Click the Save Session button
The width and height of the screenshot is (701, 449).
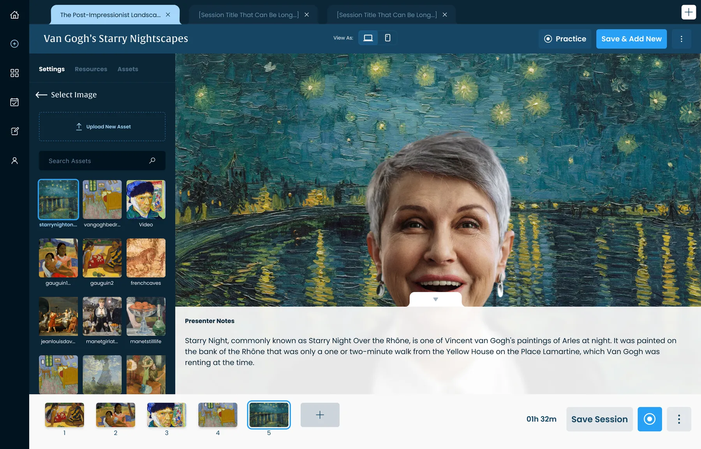pos(599,419)
